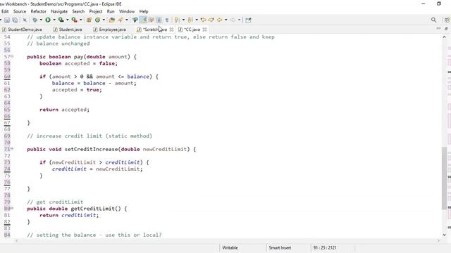The height and width of the screenshot is (253, 451).
Task: Open the Coverage dropdown arrow
Action: coord(68,20)
